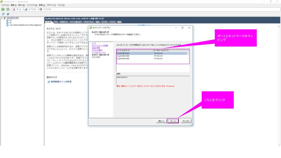Viewport: 281px width, 158px height.
Task: Open the プラグイン menu
Action: pyautogui.click(x=51, y=5)
